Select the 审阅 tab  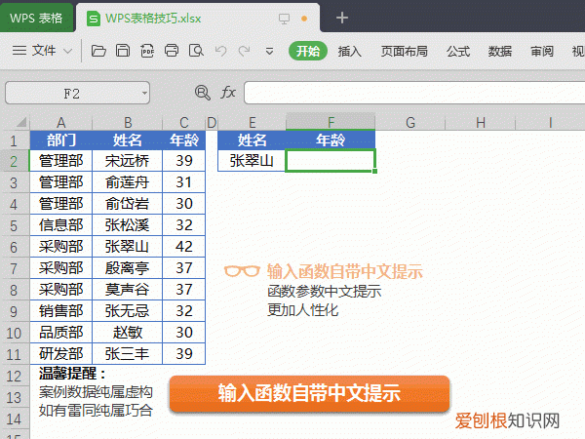tap(542, 51)
